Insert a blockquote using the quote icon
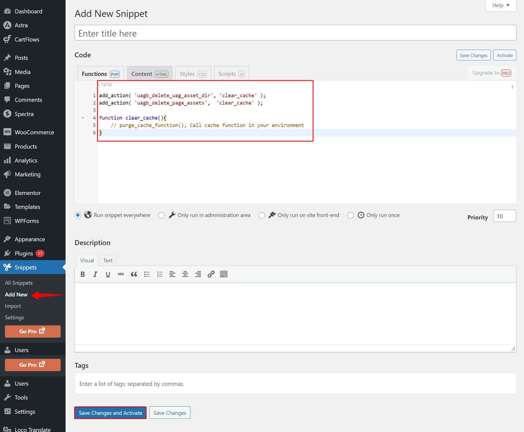 pyautogui.click(x=134, y=274)
